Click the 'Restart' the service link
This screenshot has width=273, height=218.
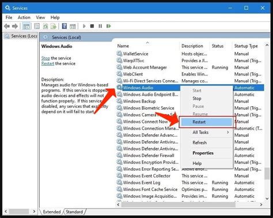tap(48, 63)
